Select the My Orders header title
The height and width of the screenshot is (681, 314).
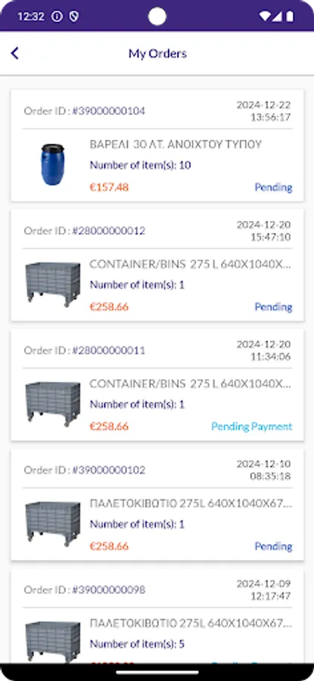(157, 54)
